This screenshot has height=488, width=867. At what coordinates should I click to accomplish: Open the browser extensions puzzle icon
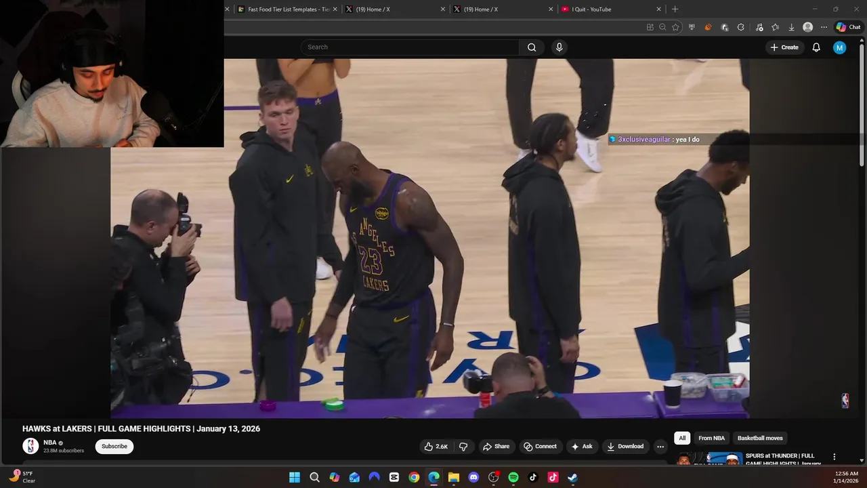click(741, 27)
